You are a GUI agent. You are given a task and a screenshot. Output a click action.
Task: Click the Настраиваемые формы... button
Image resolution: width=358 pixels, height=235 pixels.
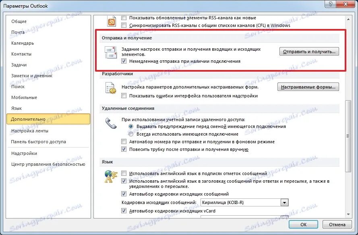(x=308, y=87)
